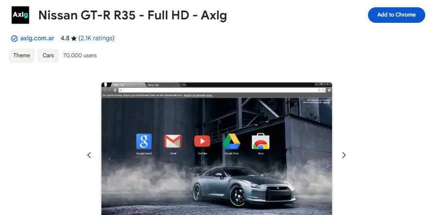The width and height of the screenshot is (433, 215).
Task: Select the Theme category chip
Action: [21, 55]
